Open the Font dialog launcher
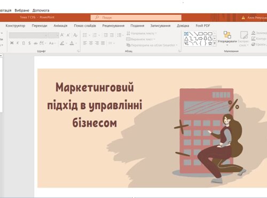 click(x=78, y=51)
